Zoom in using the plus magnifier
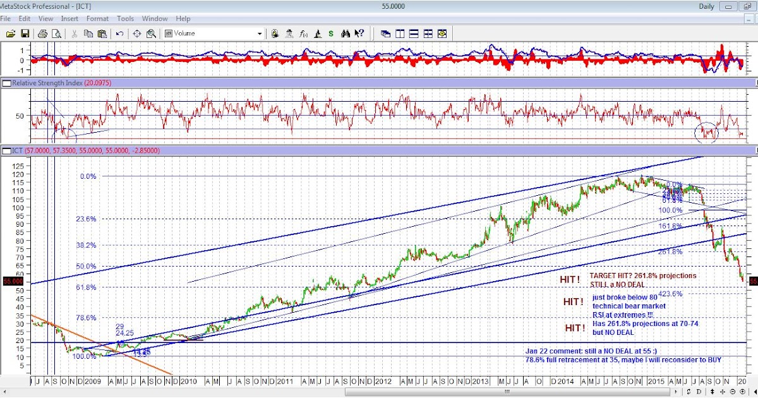 [x=742, y=392]
